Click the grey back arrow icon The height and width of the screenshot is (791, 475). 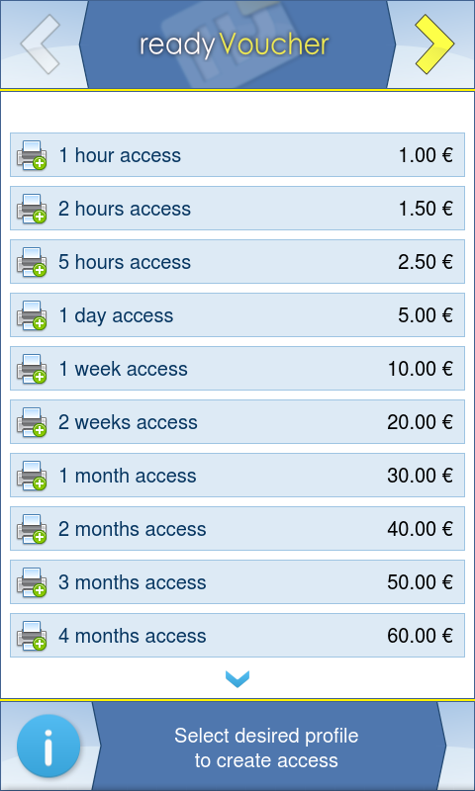pyautogui.click(x=40, y=44)
